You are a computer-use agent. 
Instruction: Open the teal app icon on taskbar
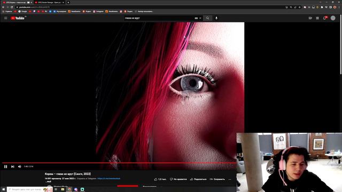(82, 189)
